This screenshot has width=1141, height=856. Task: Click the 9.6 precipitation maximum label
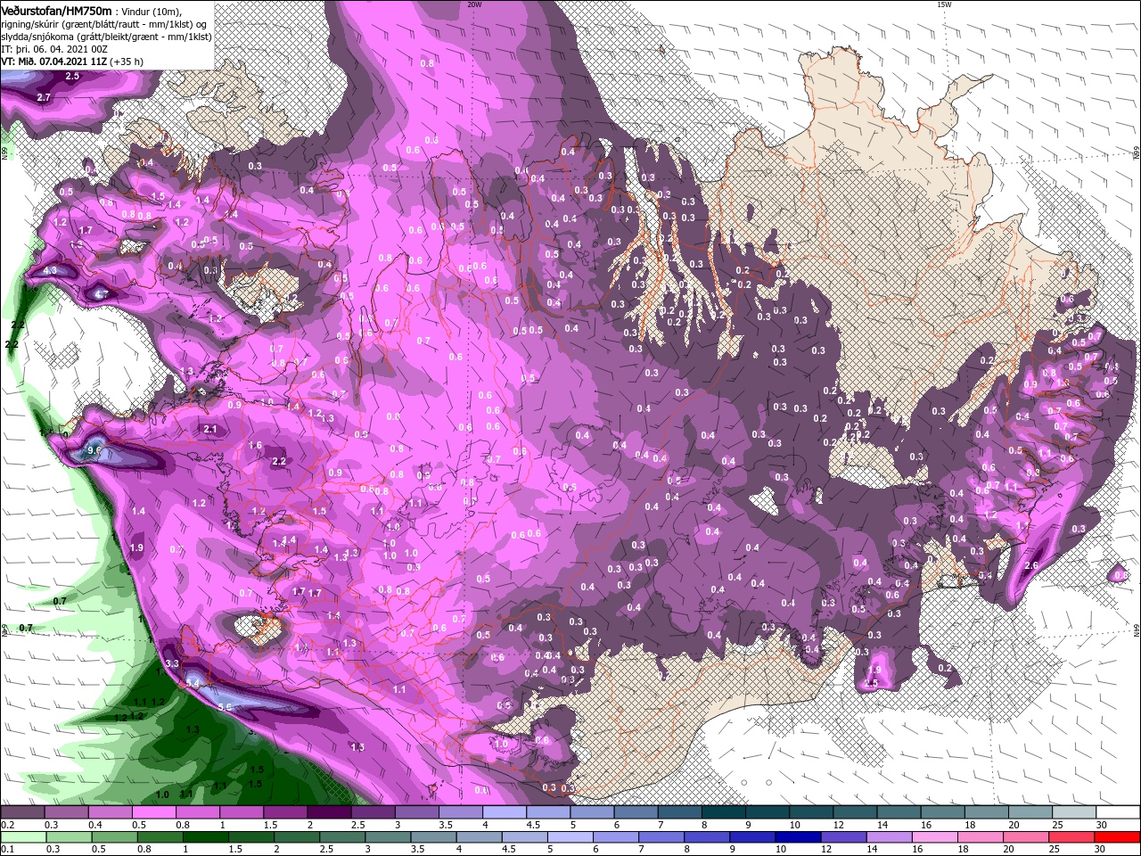96,452
